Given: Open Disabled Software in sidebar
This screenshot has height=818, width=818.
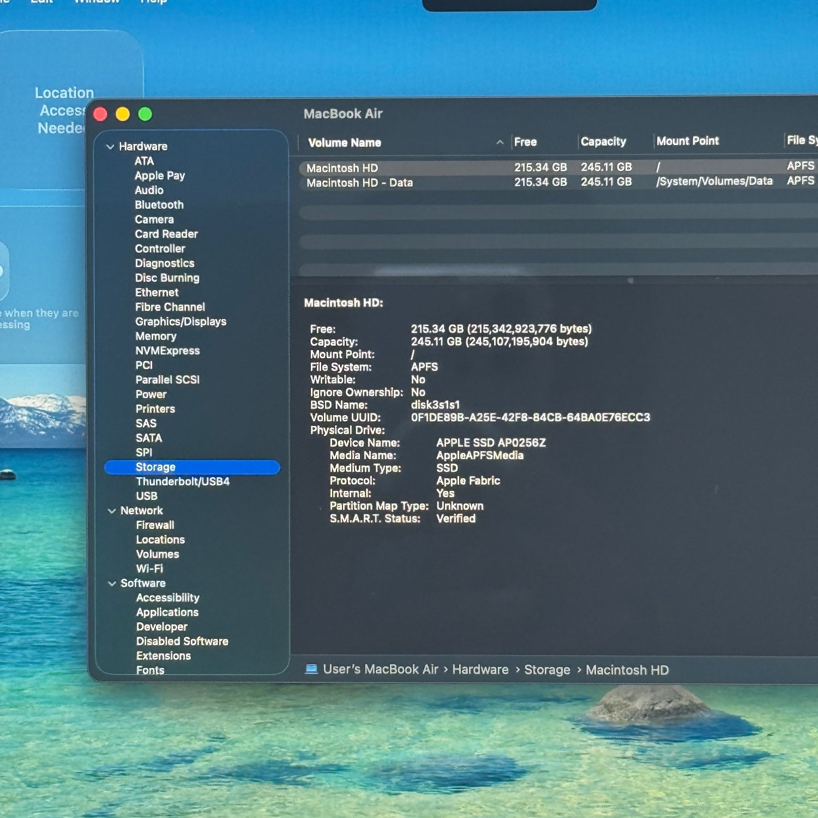Looking at the screenshot, I should coord(182,641).
